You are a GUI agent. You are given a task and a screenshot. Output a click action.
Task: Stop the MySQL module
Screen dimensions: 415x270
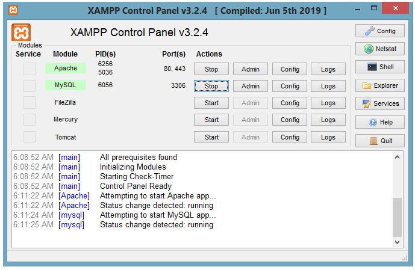tap(211, 86)
